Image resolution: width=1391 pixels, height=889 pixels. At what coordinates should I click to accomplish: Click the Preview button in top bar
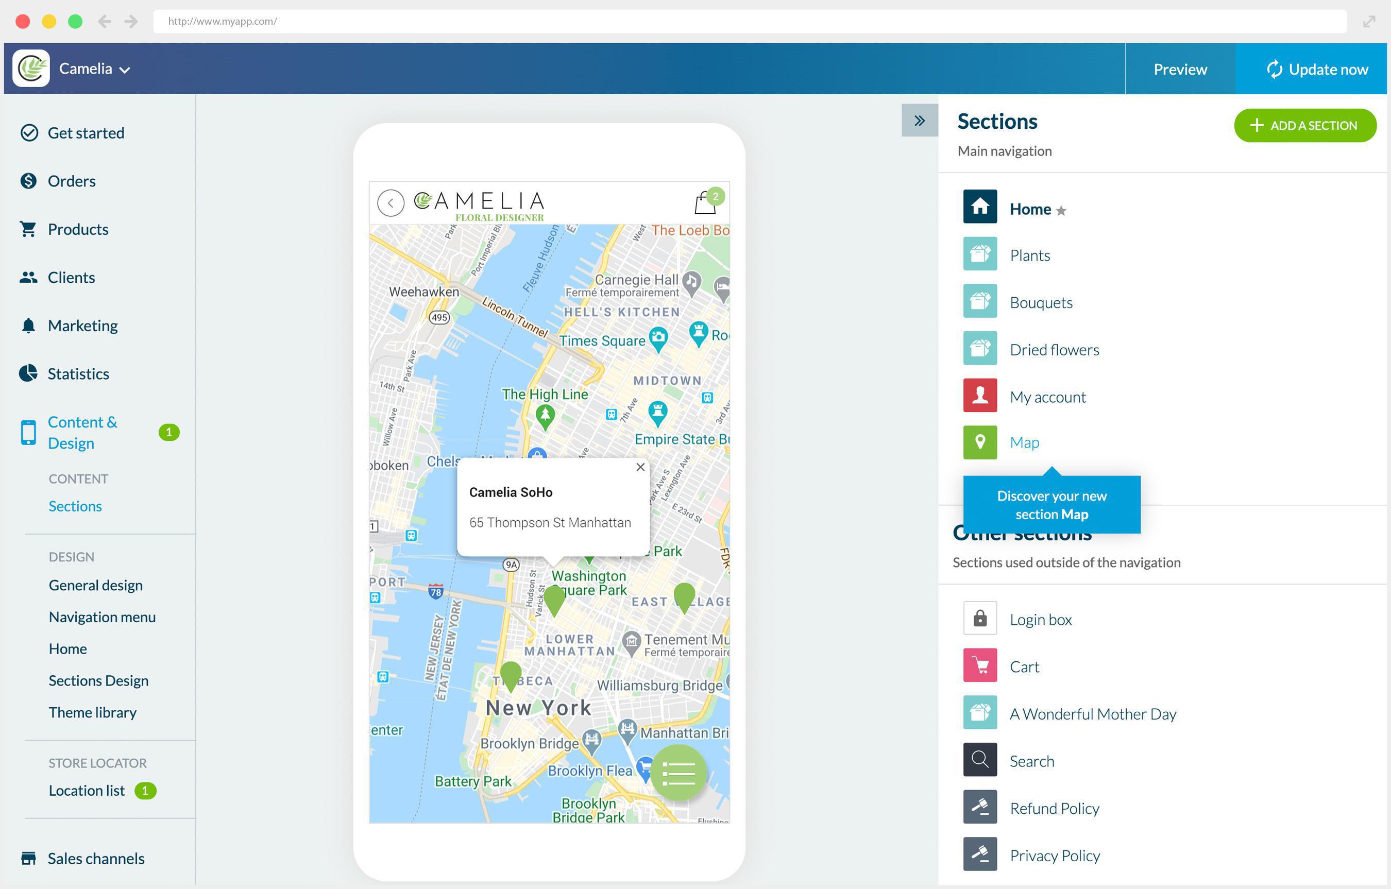coord(1180,70)
